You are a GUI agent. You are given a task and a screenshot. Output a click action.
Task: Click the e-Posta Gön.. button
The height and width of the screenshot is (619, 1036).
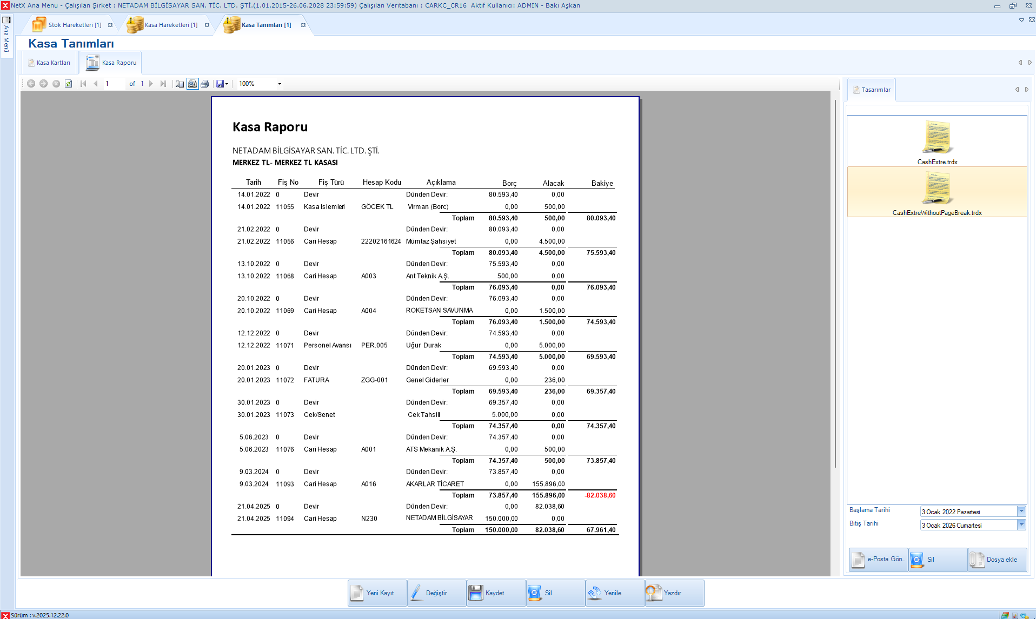(879, 560)
